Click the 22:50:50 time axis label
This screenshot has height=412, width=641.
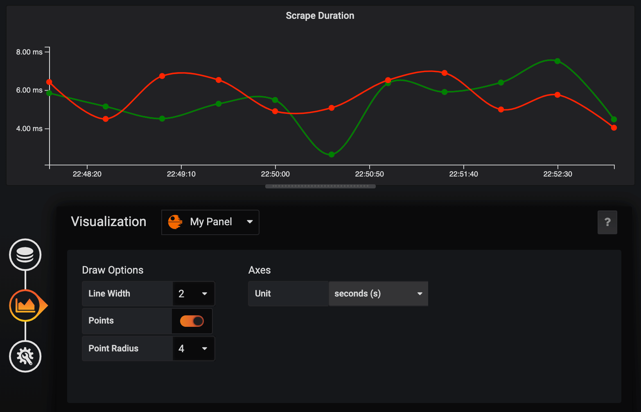[x=370, y=174]
